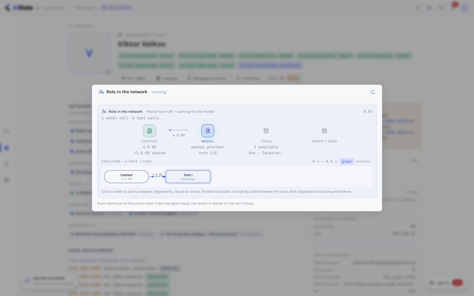
Task: Click the spinning run status icon
Action: coord(373,92)
